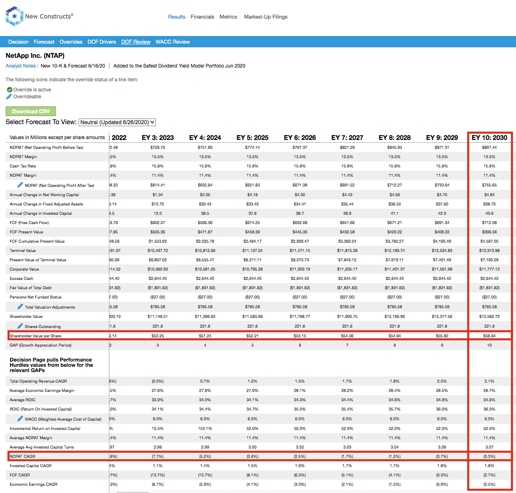Screen dimensions: 516x493
Task: Click the Download CSV button
Action: point(31,111)
